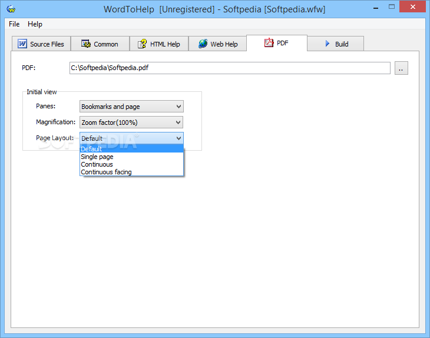Open the Magnification dropdown

point(131,122)
